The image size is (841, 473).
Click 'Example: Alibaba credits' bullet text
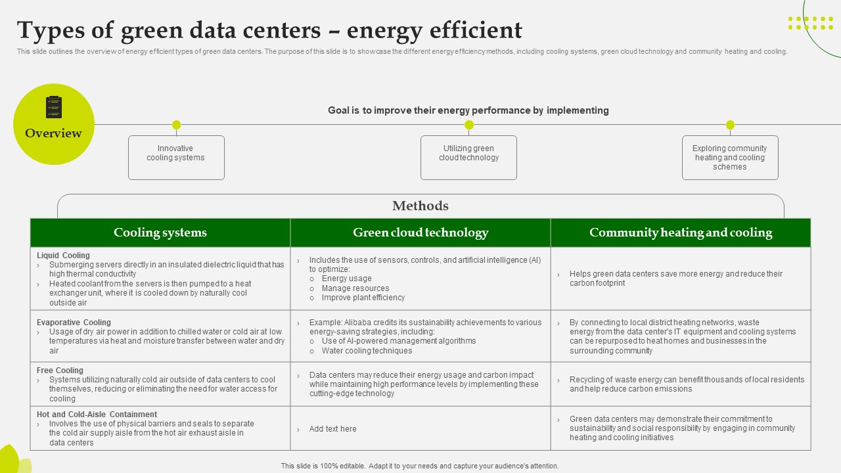click(426, 327)
